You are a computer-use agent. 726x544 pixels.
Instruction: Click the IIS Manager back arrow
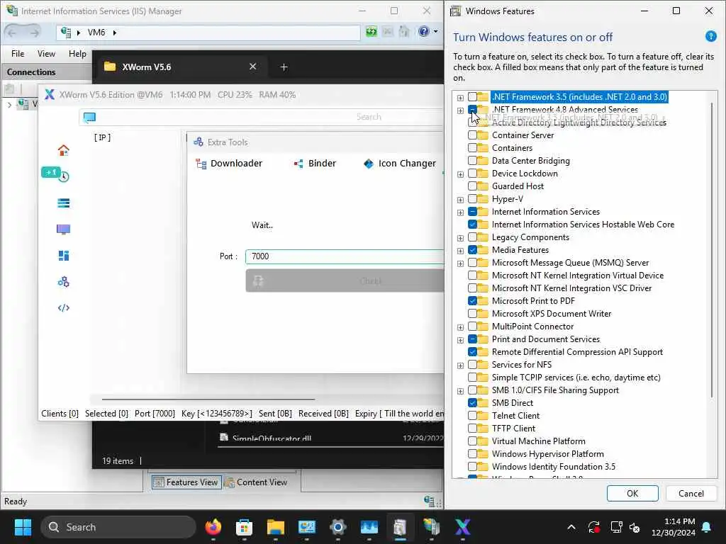(13, 33)
